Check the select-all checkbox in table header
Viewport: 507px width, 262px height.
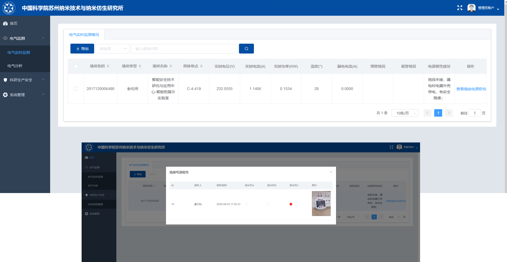76,66
